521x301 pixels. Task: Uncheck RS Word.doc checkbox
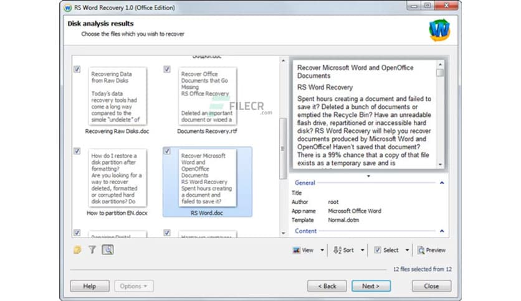coord(167,151)
